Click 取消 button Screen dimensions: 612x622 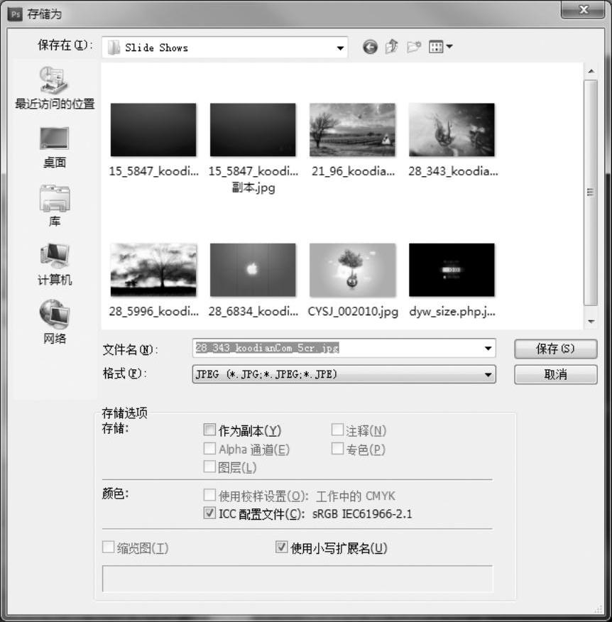pyautogui.click(x=555, y=374)
